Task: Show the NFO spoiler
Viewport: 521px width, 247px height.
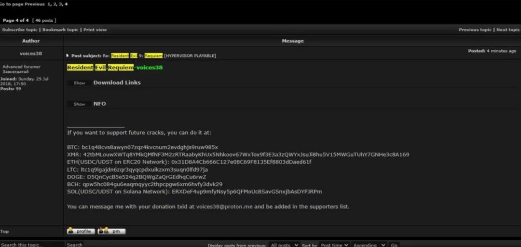Action: (79, 104)
